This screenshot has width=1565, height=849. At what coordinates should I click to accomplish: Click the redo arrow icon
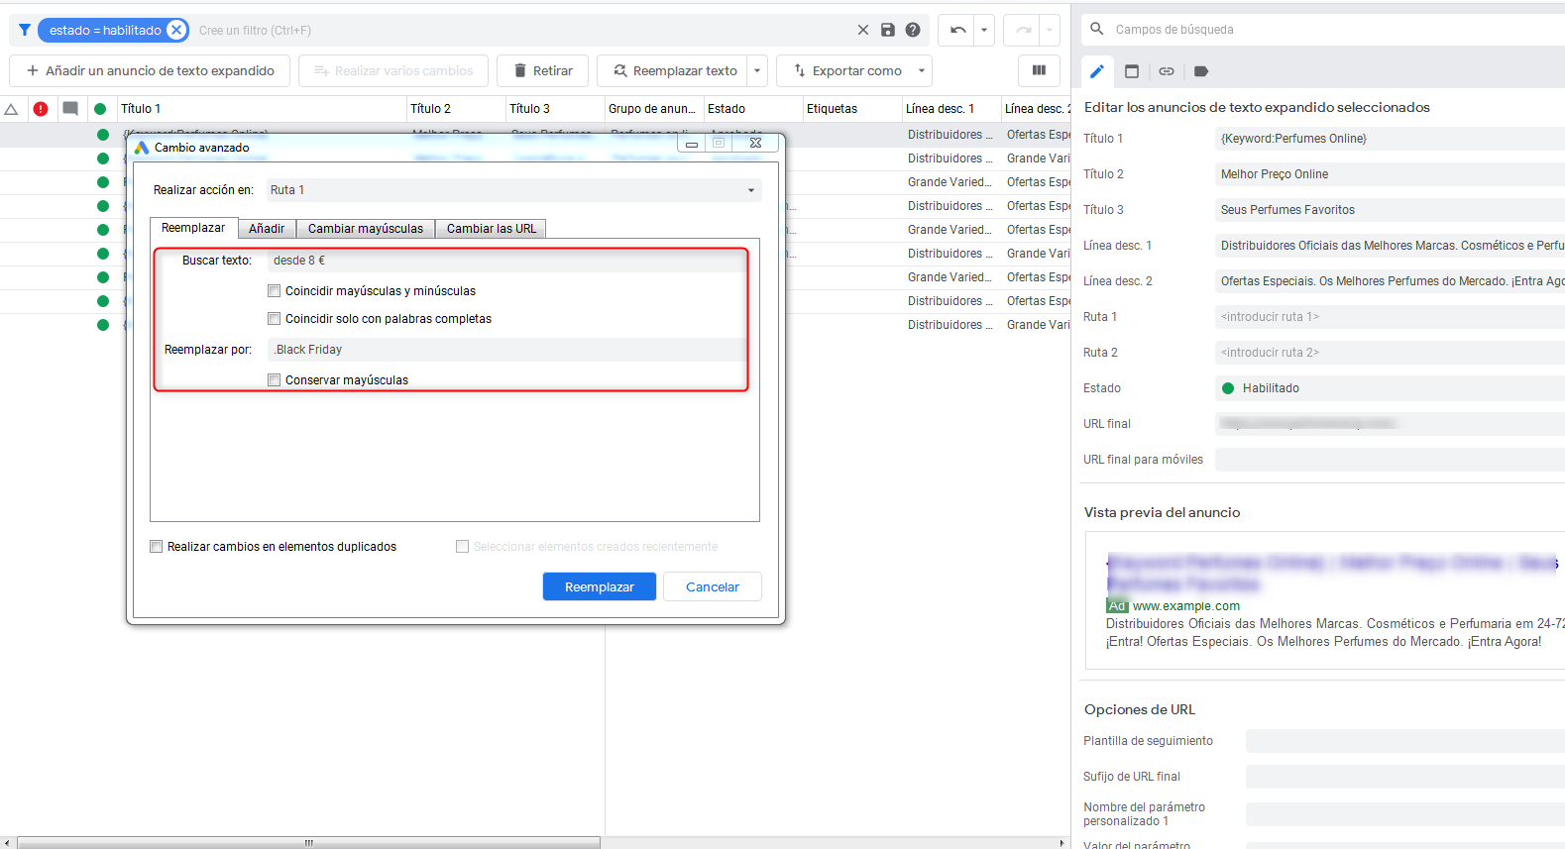(x=1023, y=30)
